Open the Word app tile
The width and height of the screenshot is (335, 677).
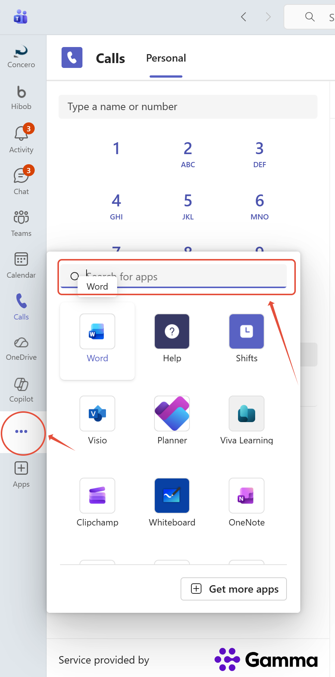point(97,341)
